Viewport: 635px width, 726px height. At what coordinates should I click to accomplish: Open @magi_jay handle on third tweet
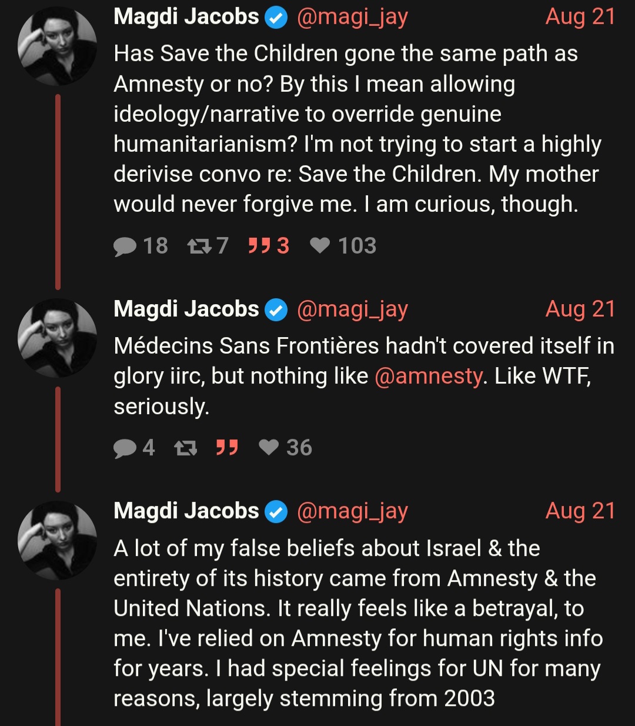click(352, 511)
